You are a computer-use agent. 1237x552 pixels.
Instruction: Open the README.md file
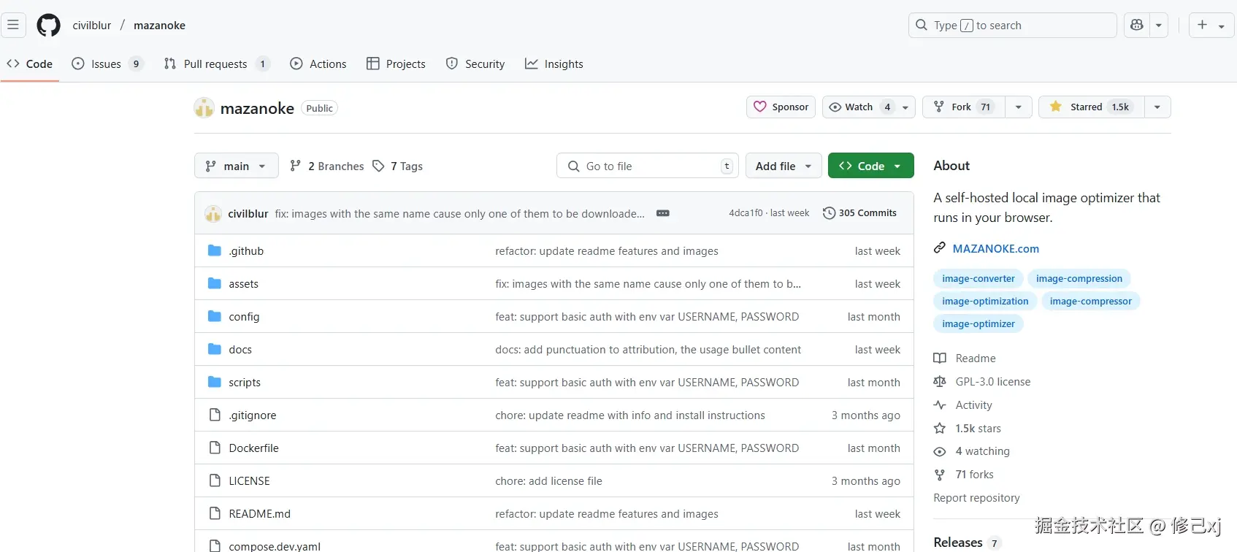click(x=259, y=513)
